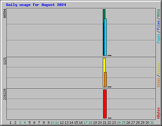Viewport: 162px width, 126px height.
Task: Click day 20 on the x-axis
Action: pos(100,123)
